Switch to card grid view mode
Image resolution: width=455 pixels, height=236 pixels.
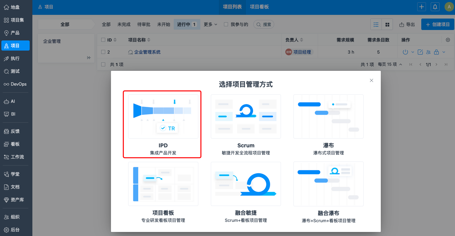(x=387, y=24)
